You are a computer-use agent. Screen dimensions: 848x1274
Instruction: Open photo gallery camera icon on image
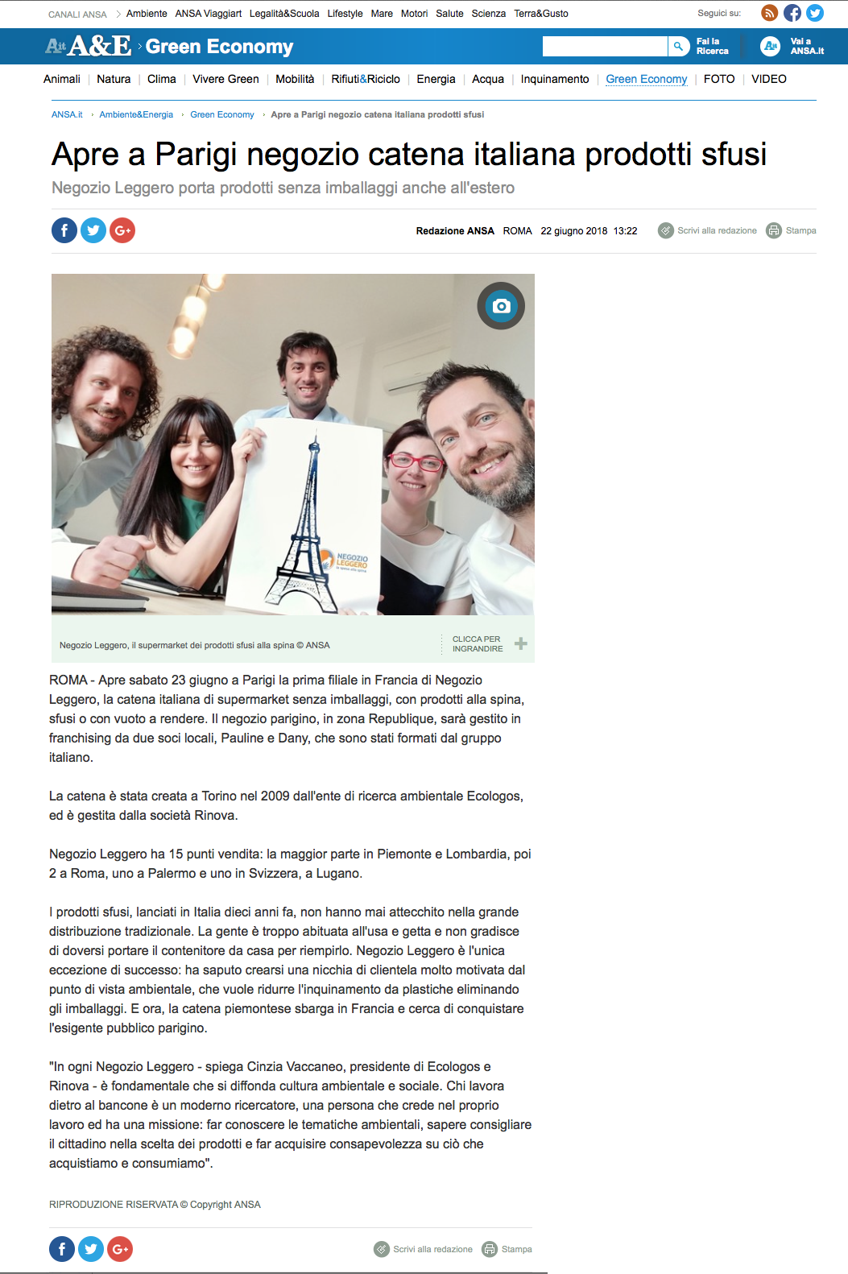[x=501, y=306]
